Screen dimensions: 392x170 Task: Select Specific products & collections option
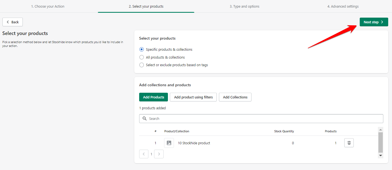tap(142, 50)
